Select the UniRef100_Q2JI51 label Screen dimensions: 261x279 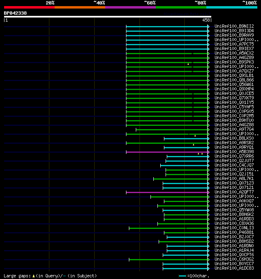[234, 174]
